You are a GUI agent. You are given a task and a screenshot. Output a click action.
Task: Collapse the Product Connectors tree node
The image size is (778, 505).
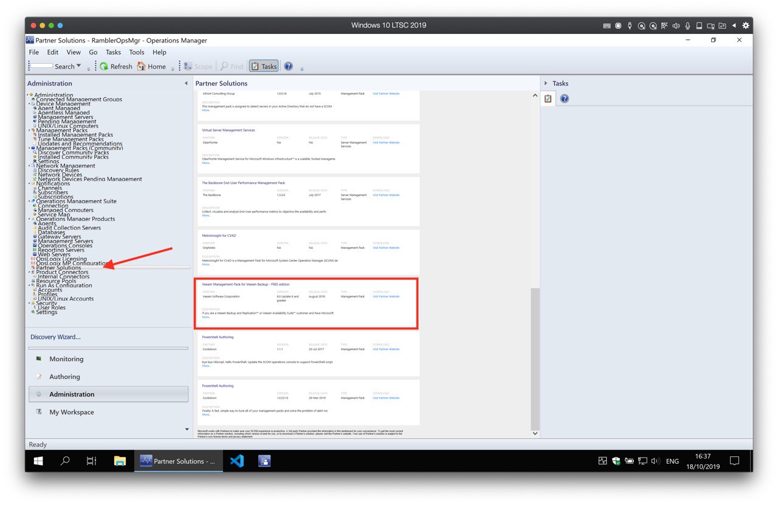(28, 272)
